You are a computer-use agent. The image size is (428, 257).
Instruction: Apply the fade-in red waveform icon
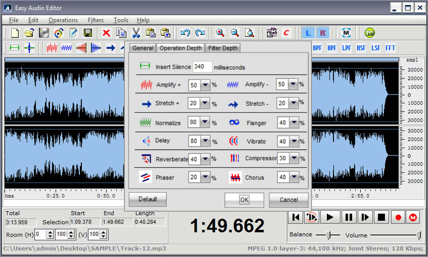pyautogui.click(x=81, y=48)
